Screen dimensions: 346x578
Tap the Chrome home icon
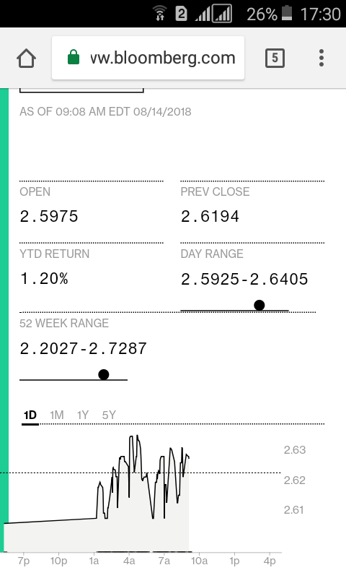(26, 59)
